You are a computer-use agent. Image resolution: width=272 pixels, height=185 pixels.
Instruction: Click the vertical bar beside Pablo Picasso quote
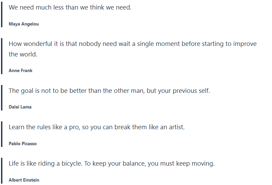[x=2, y=135]
